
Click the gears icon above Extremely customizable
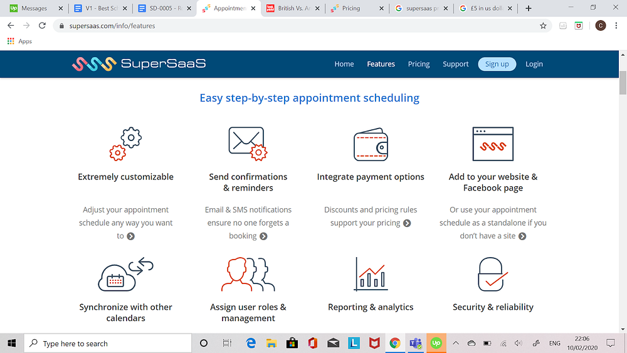(125, 144)
